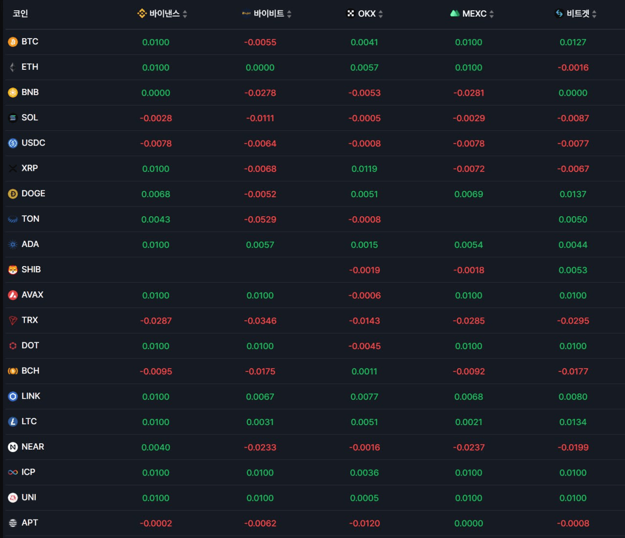Sort by OKX column arrows
This screenshot has height=538, width=625.
pyautogui.click(x=381, y=14)
